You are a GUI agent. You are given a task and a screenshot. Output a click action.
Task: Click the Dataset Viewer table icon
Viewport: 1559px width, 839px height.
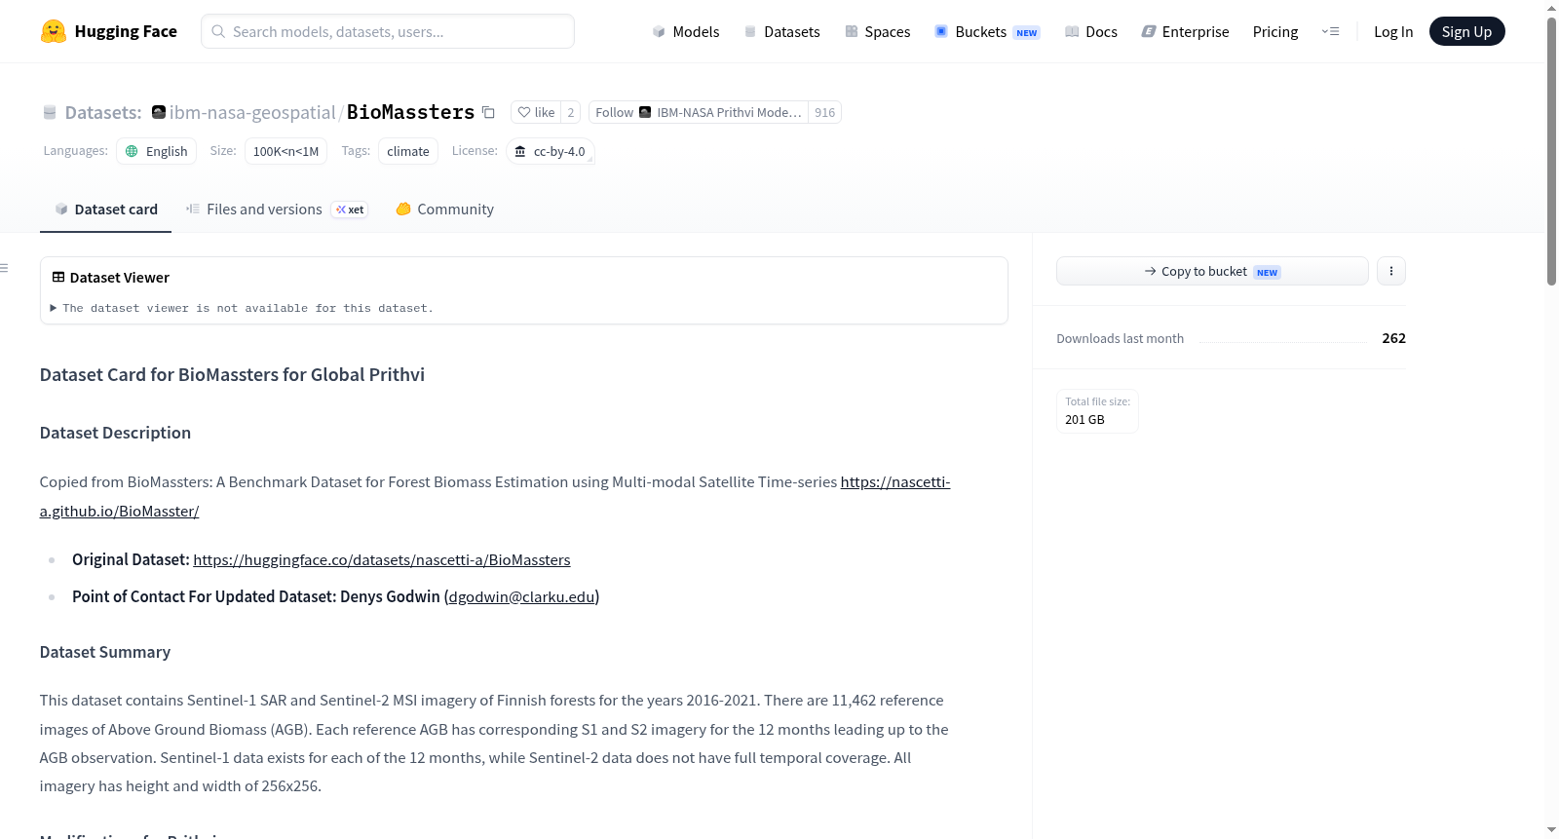click(58, 278)
